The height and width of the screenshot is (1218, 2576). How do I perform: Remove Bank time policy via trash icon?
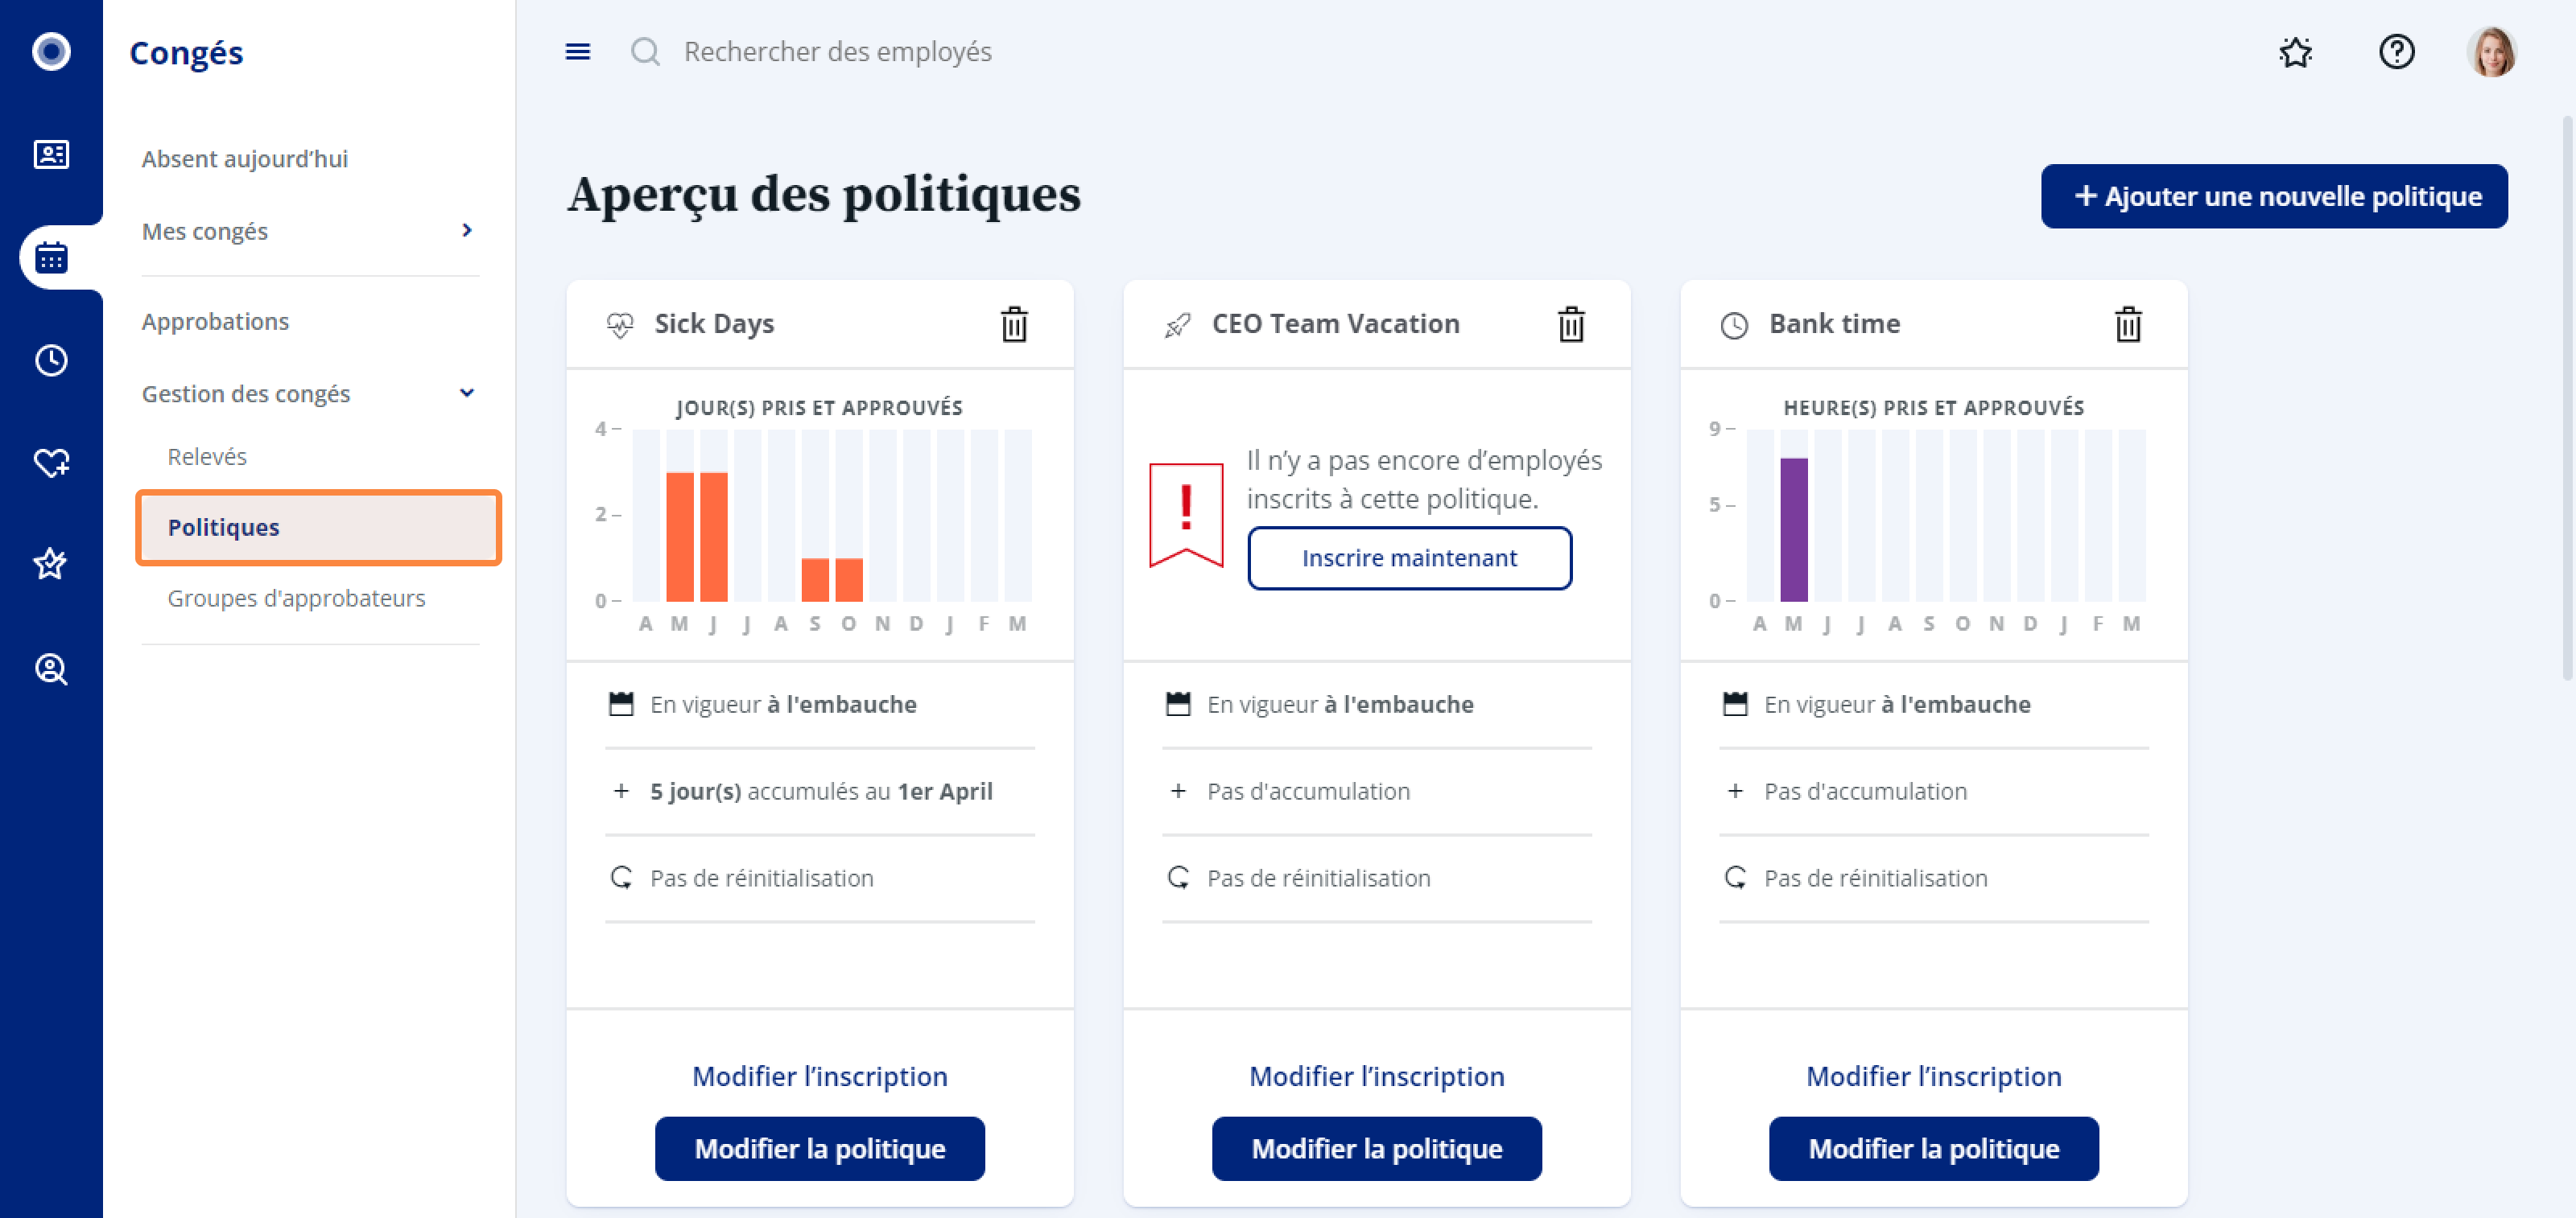2128,323
